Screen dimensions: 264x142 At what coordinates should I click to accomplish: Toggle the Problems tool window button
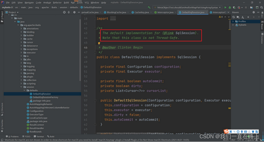pos(12,136)
